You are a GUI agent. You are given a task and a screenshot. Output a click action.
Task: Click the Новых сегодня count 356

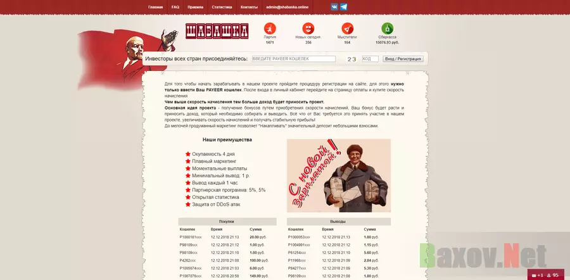(x=308, y=42)
